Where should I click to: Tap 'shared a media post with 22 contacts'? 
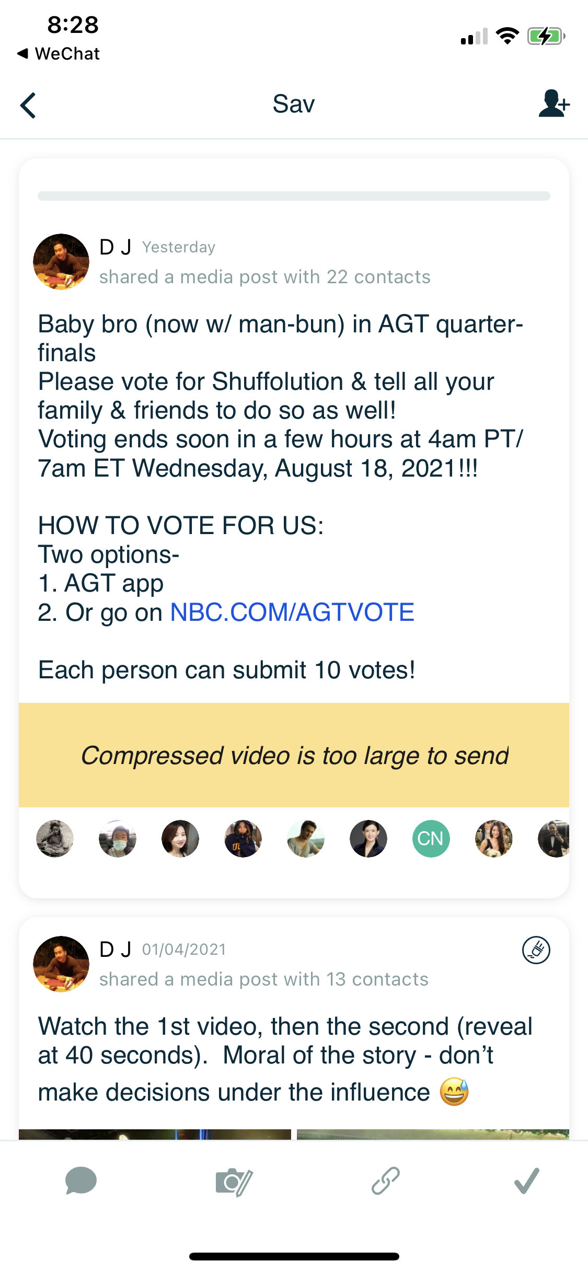tap(264, 277)
